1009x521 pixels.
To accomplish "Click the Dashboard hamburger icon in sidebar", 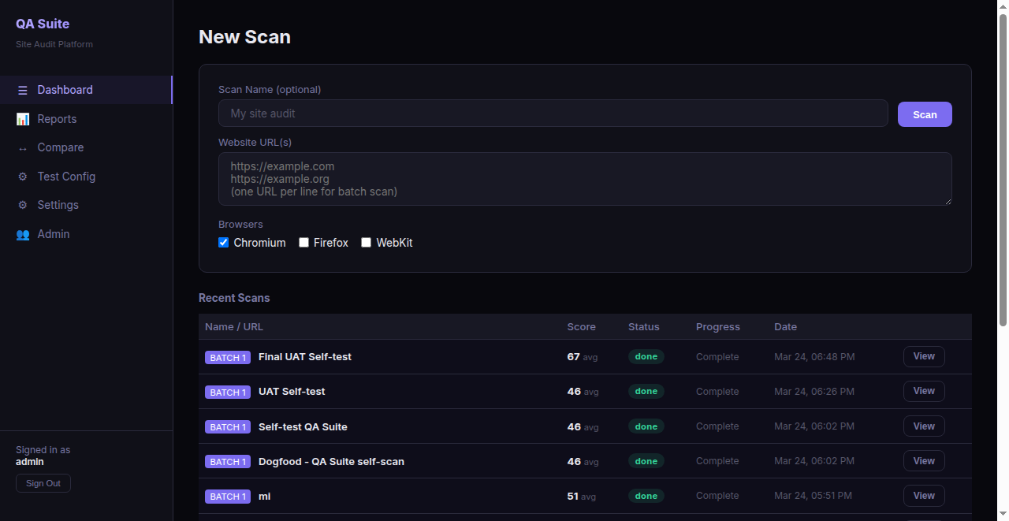I will point(24,89).
